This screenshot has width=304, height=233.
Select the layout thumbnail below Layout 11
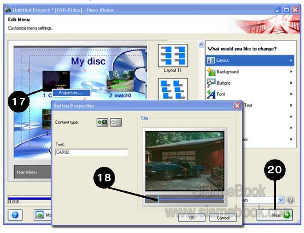(173, 89)
